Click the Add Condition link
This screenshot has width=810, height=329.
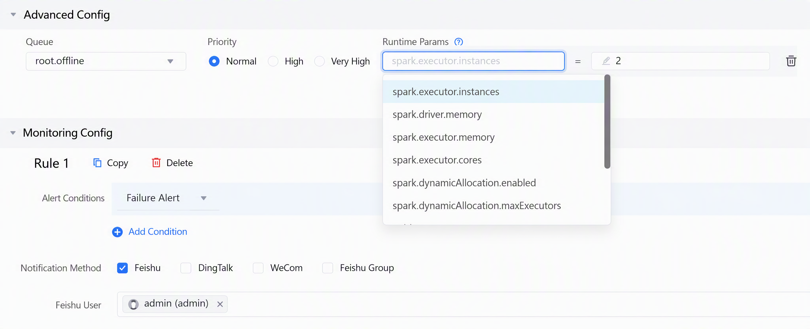point(158,232)
